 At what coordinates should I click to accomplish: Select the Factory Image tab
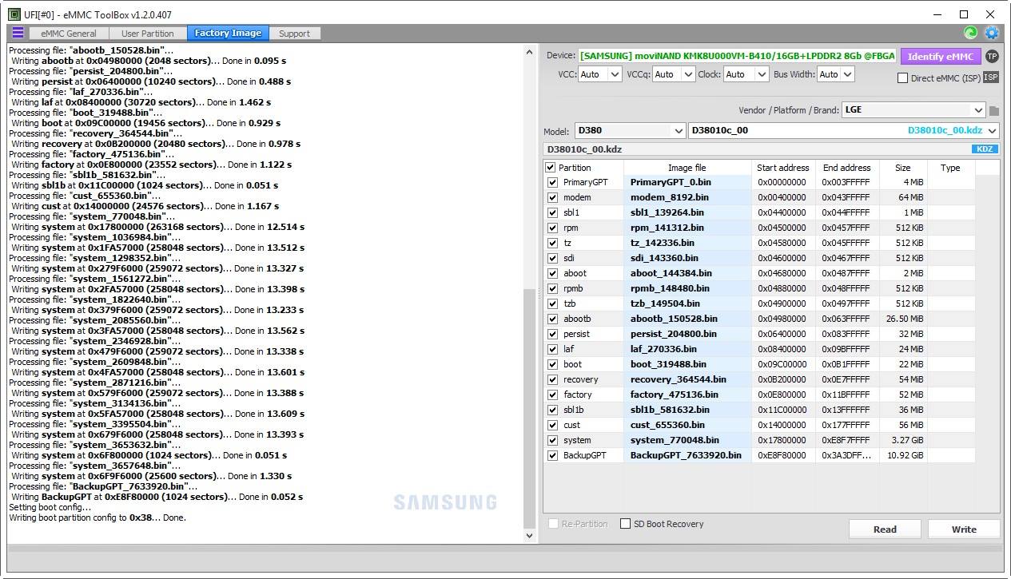point(228,34)
